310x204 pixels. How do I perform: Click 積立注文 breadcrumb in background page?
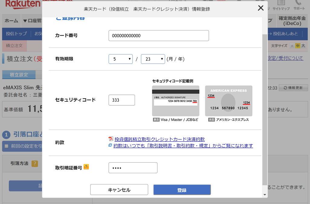(x=14, y=46)
